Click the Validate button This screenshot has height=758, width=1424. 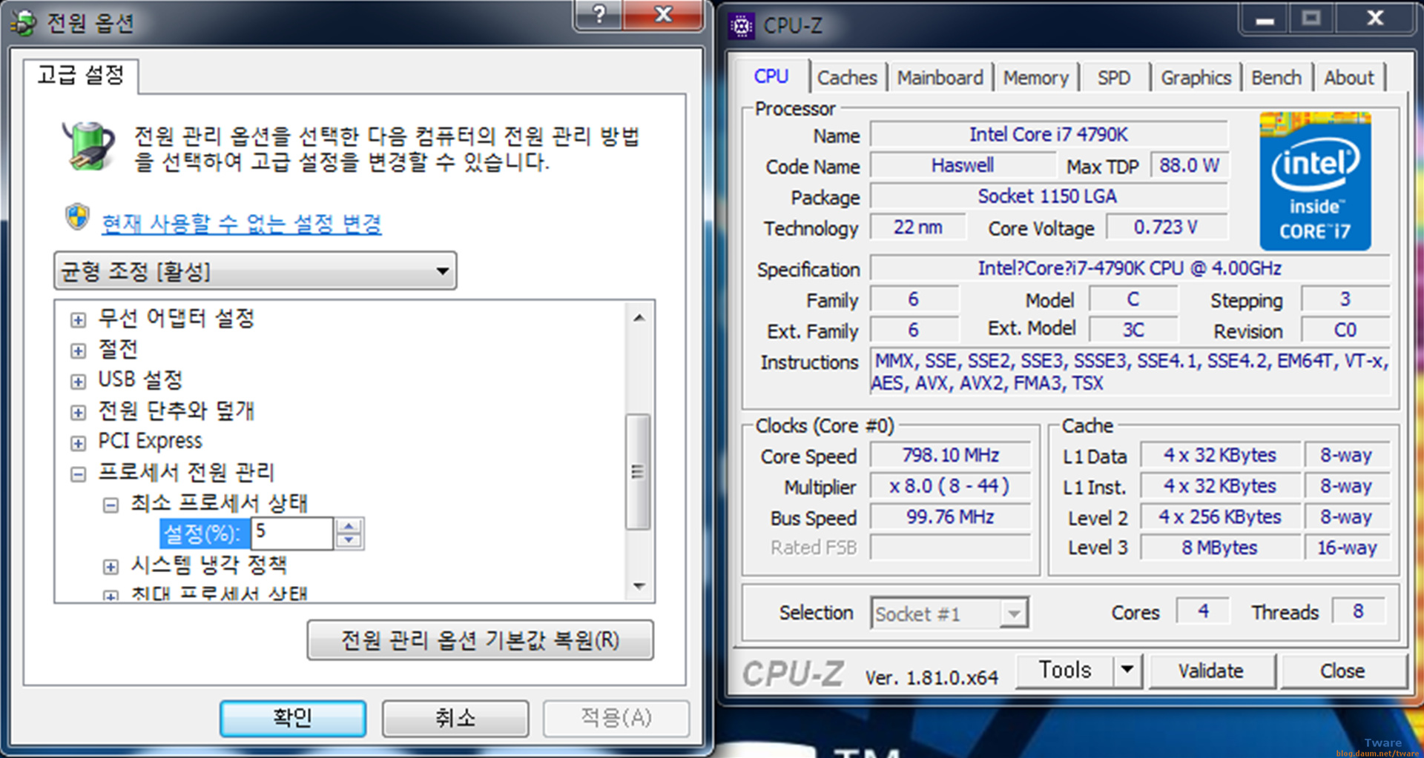pos(1211,671)
